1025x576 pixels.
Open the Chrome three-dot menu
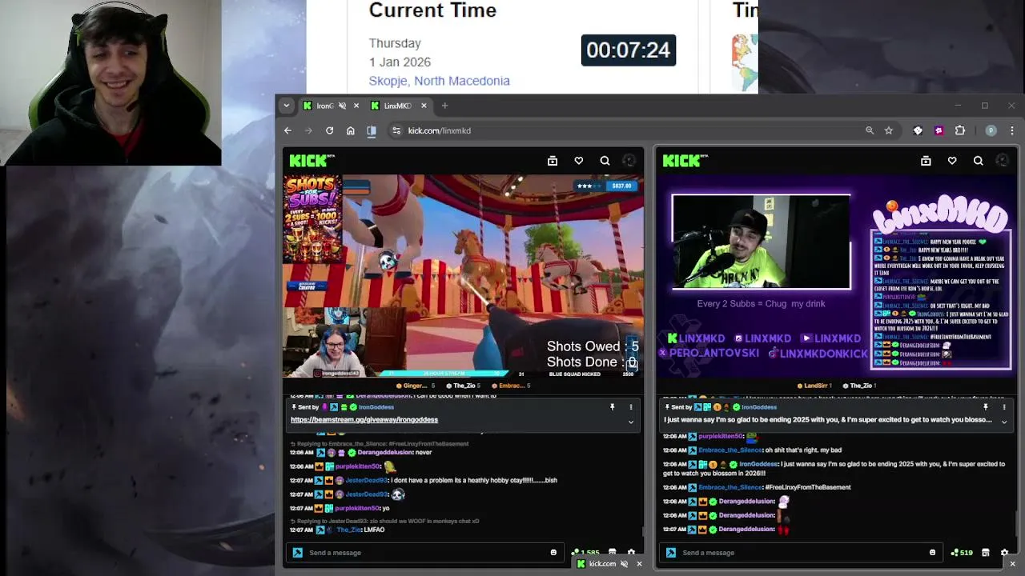click(x=1012, y=130)
